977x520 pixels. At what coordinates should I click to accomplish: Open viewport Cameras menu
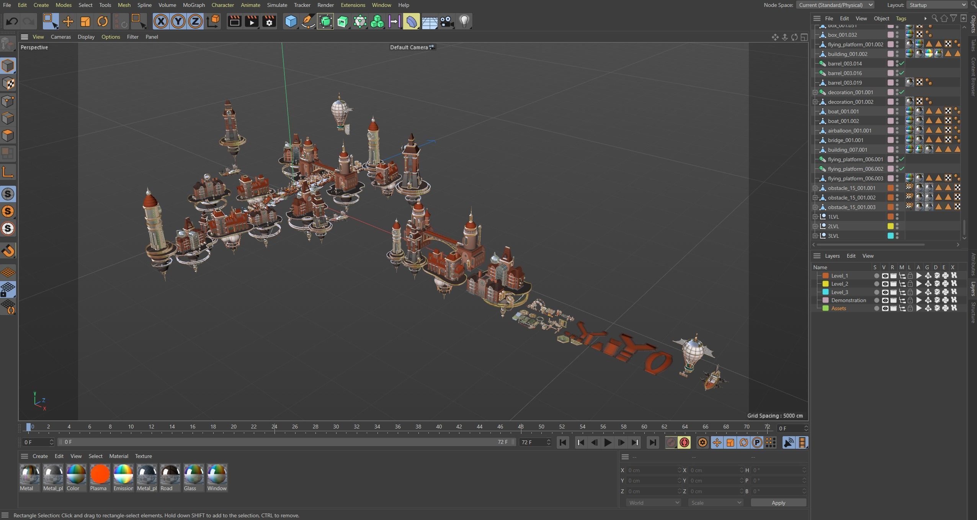click(60, 37)
